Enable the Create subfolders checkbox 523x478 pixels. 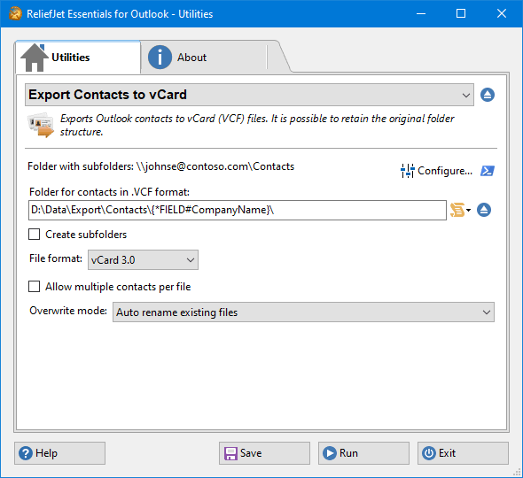tap(34, 235)
